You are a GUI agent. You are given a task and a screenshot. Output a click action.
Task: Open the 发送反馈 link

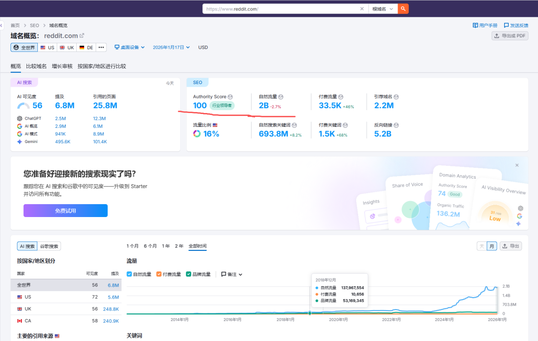[516, 25]
